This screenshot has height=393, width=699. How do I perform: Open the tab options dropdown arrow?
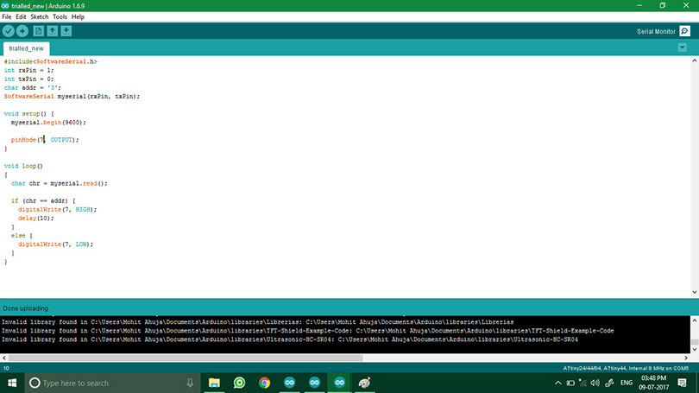point(682,48)
